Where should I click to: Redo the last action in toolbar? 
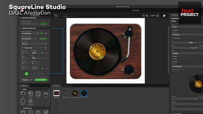click(x=59, y=16)
